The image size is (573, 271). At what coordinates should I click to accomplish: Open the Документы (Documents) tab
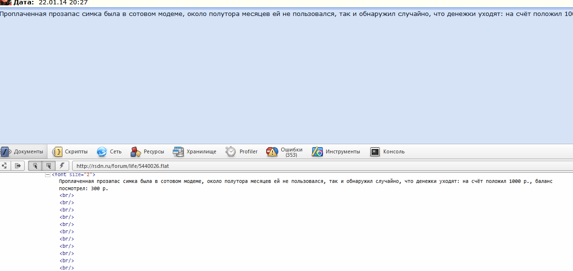[23, 151]
